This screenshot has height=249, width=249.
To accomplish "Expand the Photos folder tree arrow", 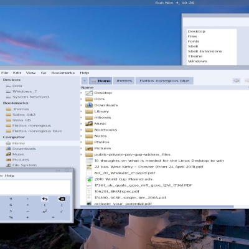I will [x=82, y=143].
